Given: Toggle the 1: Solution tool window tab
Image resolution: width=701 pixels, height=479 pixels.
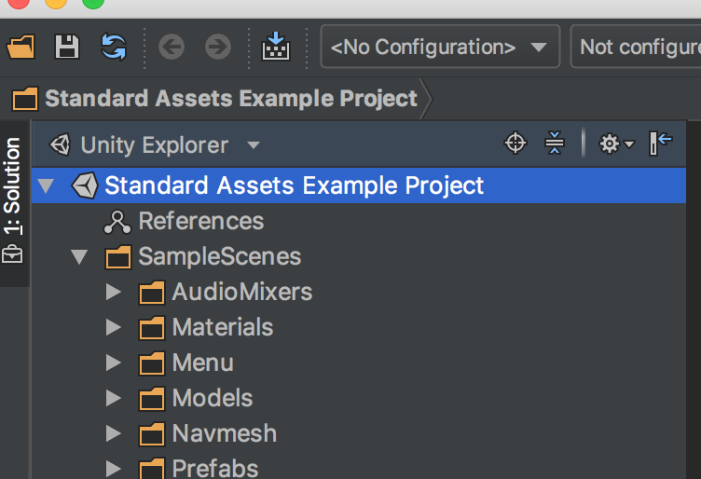Looking at the screenshot, I should coord(12,200).
